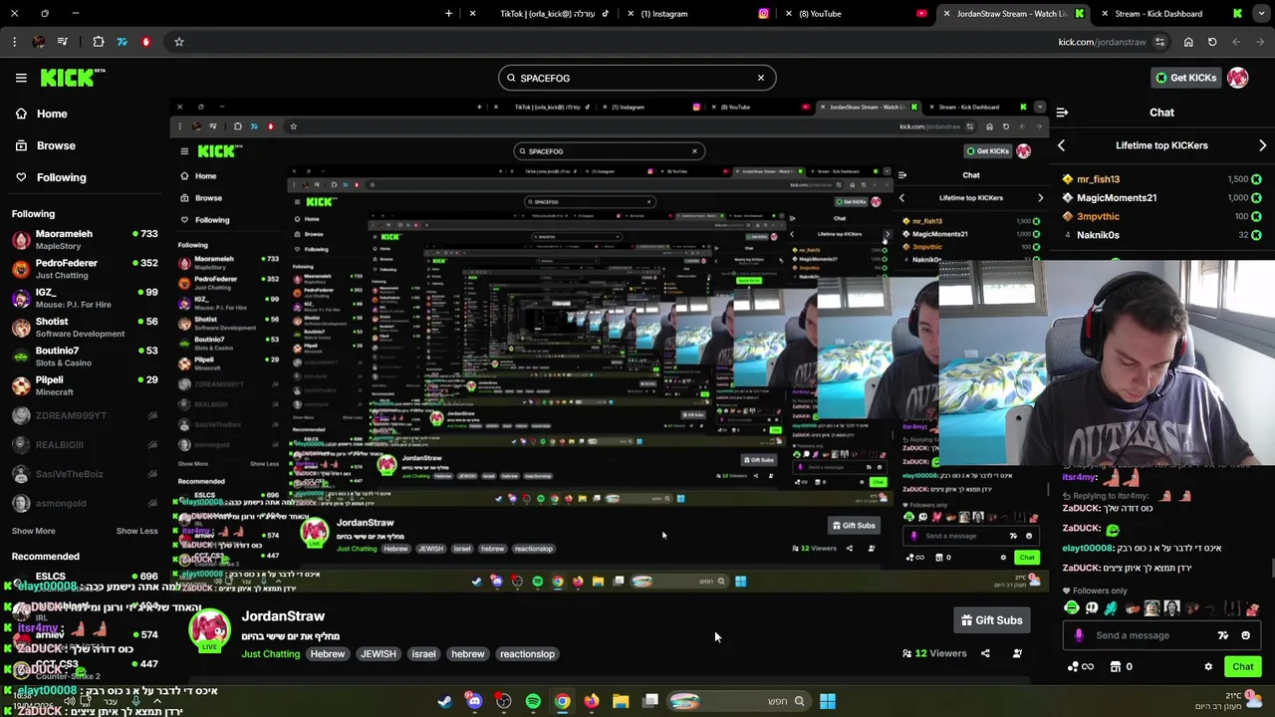
Task: Open offline channel ZDREAM999YT
Action: tap(85, 415)
